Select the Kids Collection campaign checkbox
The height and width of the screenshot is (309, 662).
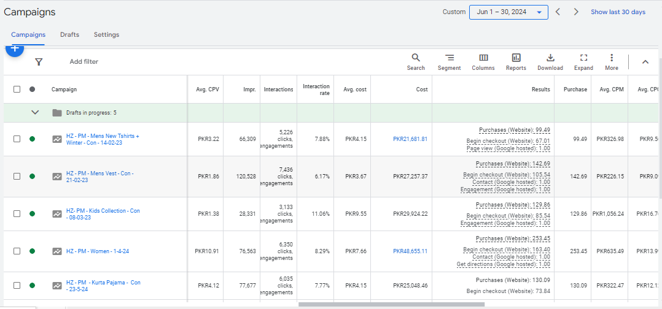pos(17,214)
